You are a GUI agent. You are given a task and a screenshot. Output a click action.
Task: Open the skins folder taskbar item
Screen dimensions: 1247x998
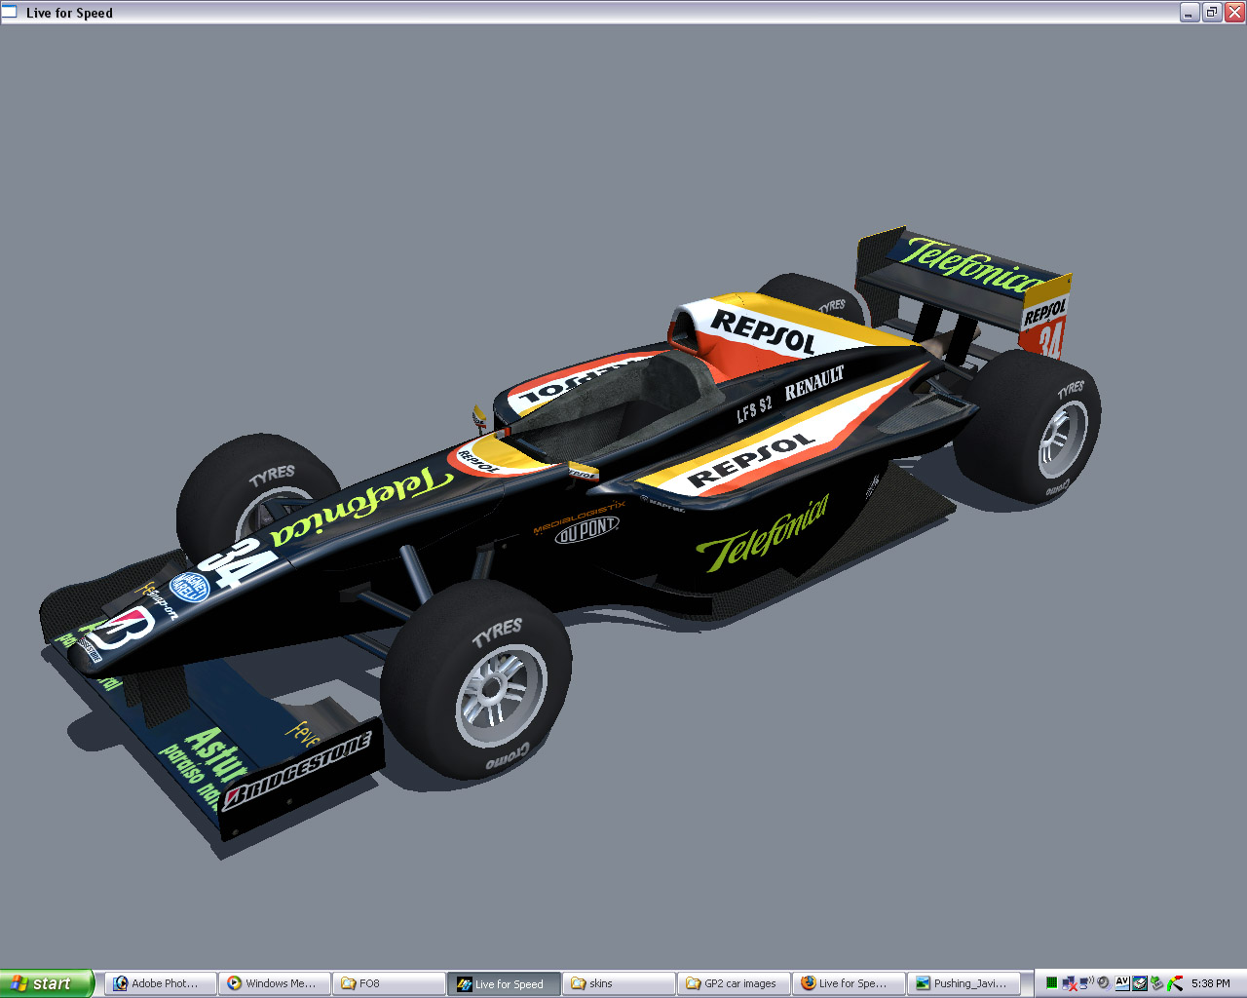tap(619, 983)
